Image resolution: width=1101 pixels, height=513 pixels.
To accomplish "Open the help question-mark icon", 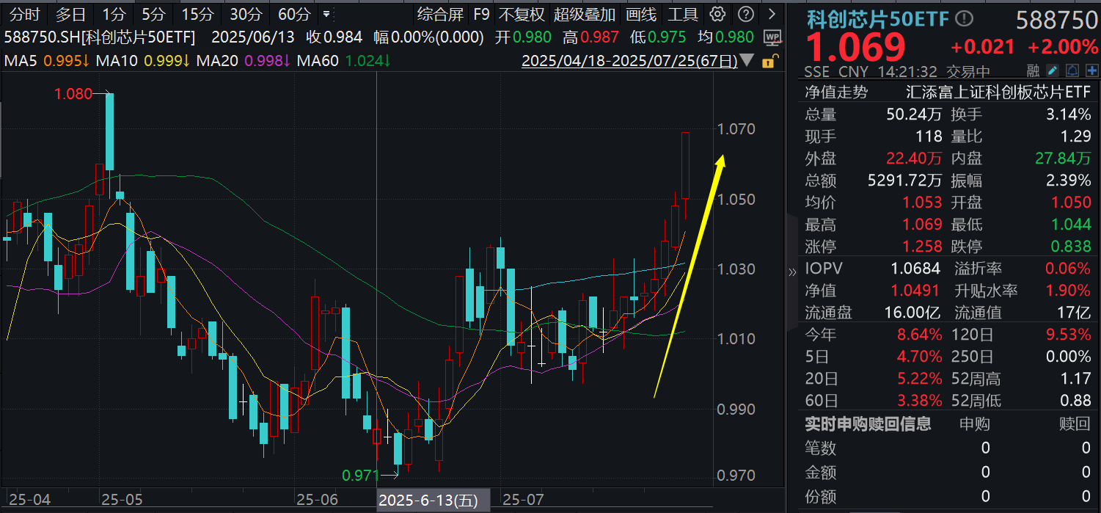I will click(x=746, y=13).
